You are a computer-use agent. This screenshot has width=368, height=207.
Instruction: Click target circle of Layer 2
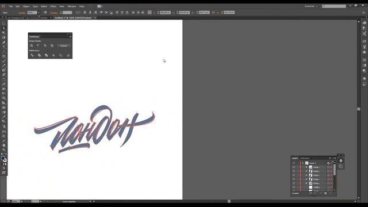tap(328, 163)
